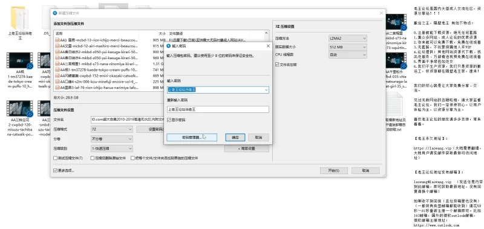
Task: Click file icon of mcbd-13 row
Action: point(57,40)
